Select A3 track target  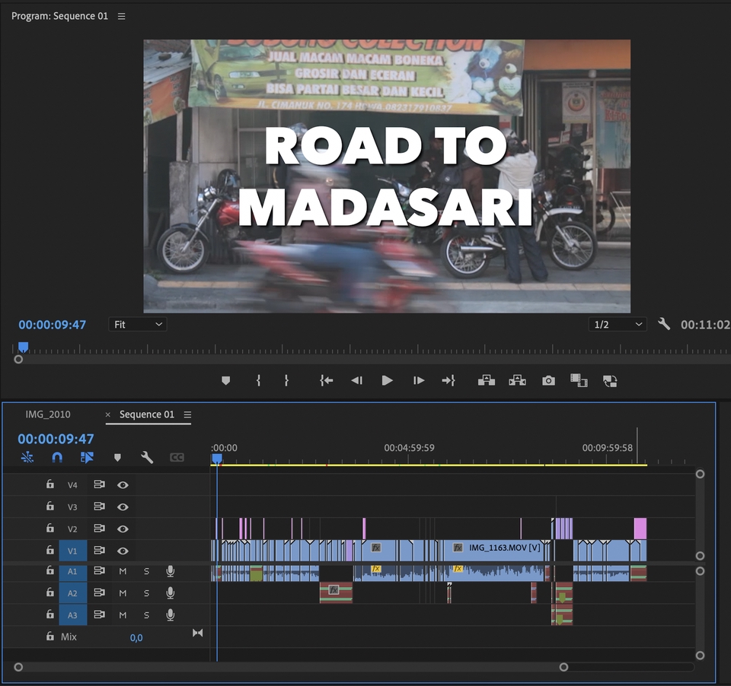point(73,615)
